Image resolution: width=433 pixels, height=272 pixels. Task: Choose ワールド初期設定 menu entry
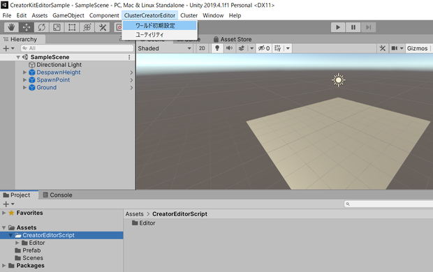[x=160, y=26]
